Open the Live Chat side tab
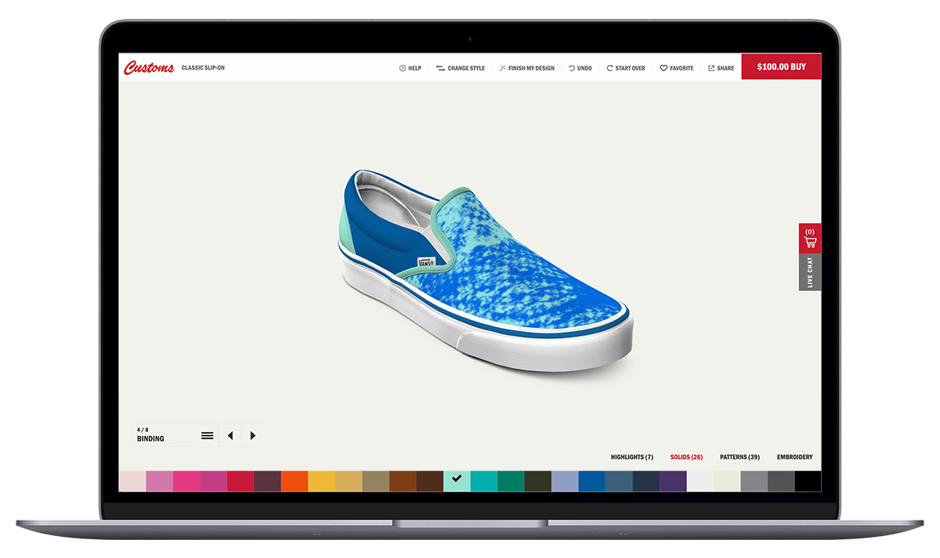This screenshot has height=558, width=940. (810, 272)
